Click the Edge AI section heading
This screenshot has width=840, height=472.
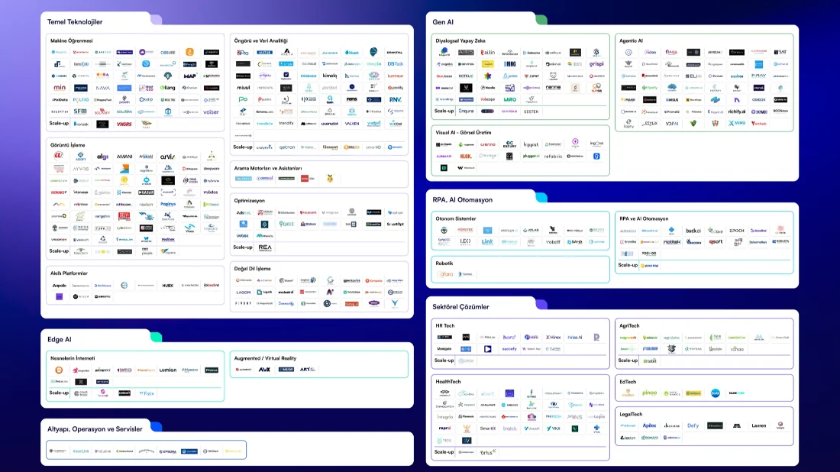pyautogui.click(x=59, y=340)
